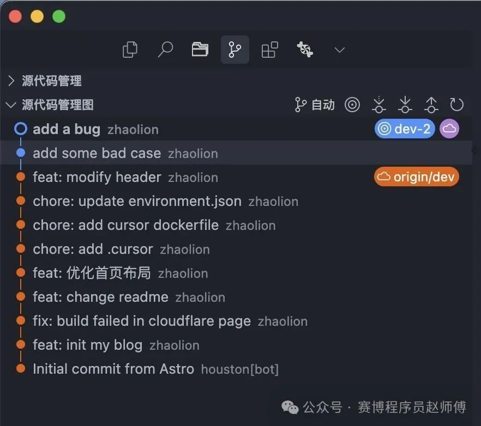Image resolution: width=481 pixels, height=426 pixels.
Task: Select the "feat: init my blog" commit
Action: 236,345
